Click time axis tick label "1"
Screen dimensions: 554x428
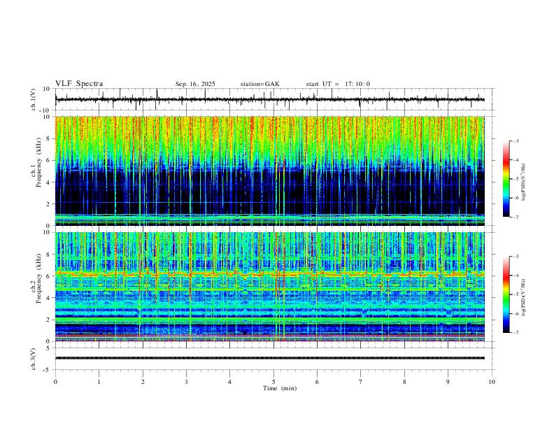pos(99,382)
